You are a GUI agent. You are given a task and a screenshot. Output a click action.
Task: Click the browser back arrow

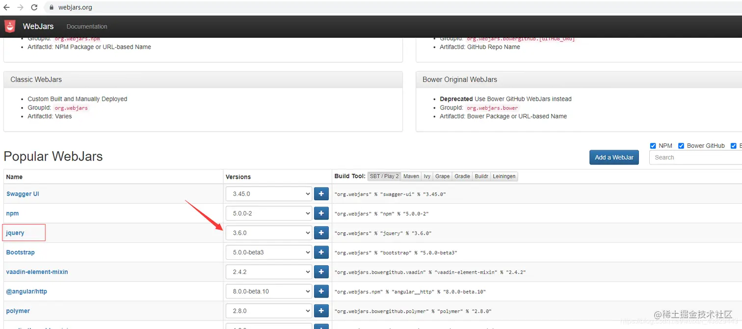6,7
